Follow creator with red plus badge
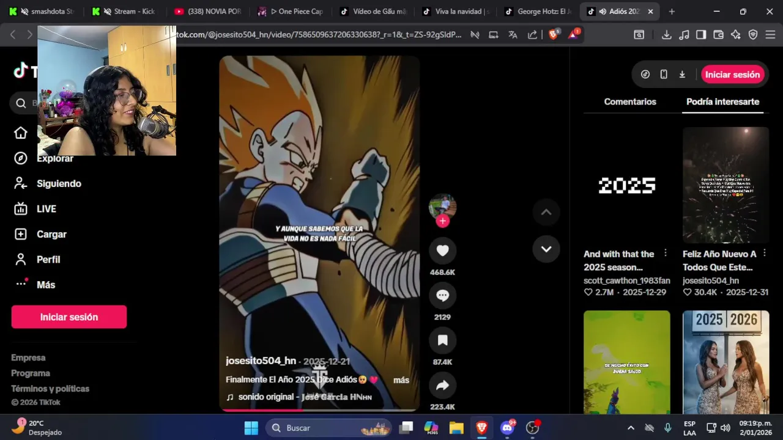 (442, 221)
